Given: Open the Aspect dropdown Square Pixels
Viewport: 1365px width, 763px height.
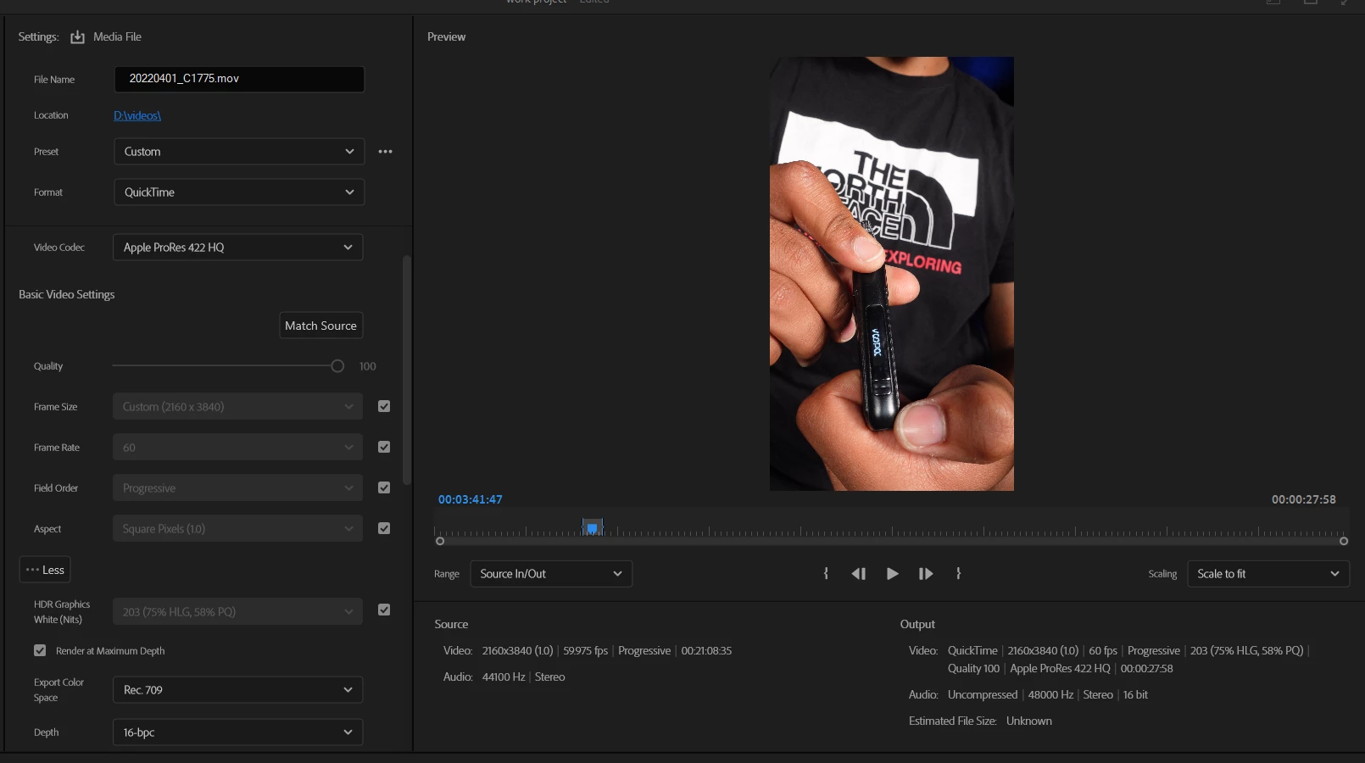Looking at the screenshot, I should (x=237, y=529).
